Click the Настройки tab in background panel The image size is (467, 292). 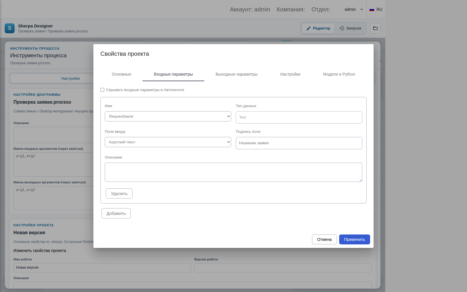coord(70,79)
